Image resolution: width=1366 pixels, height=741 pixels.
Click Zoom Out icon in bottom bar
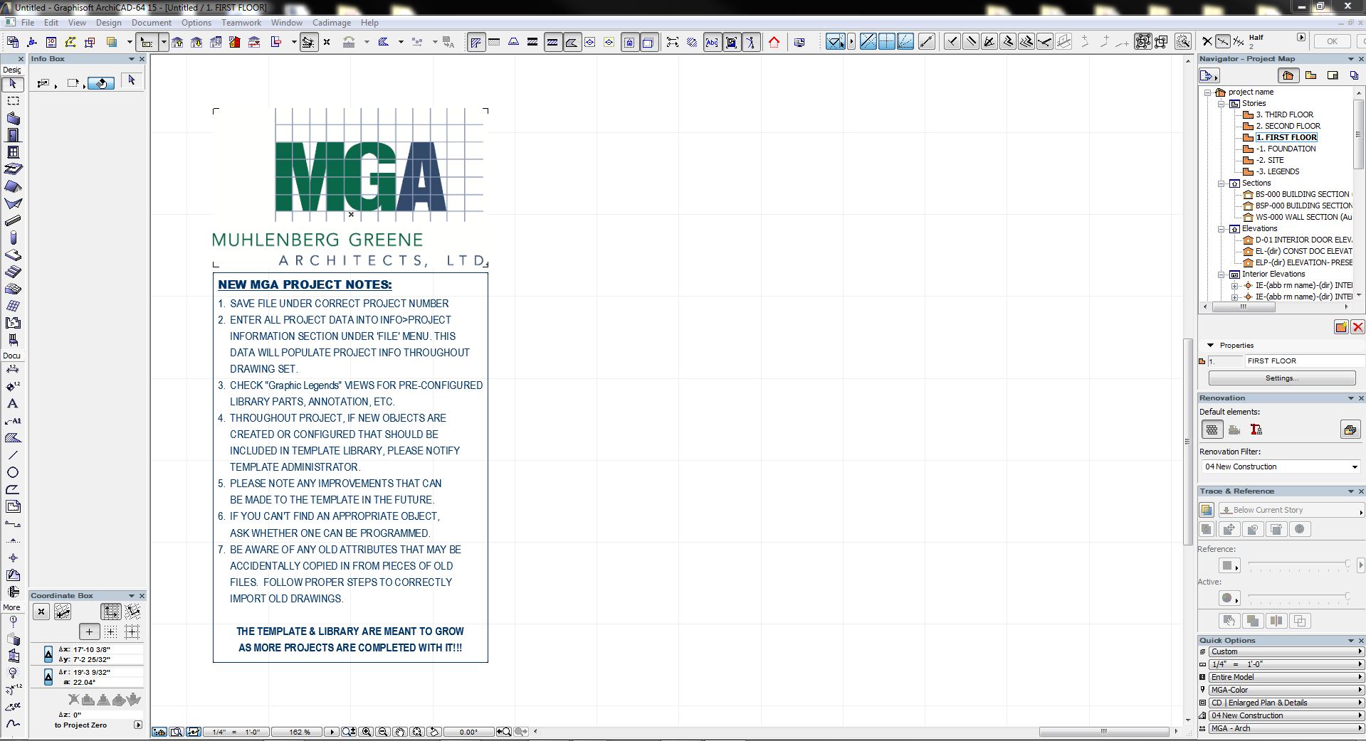383,732
